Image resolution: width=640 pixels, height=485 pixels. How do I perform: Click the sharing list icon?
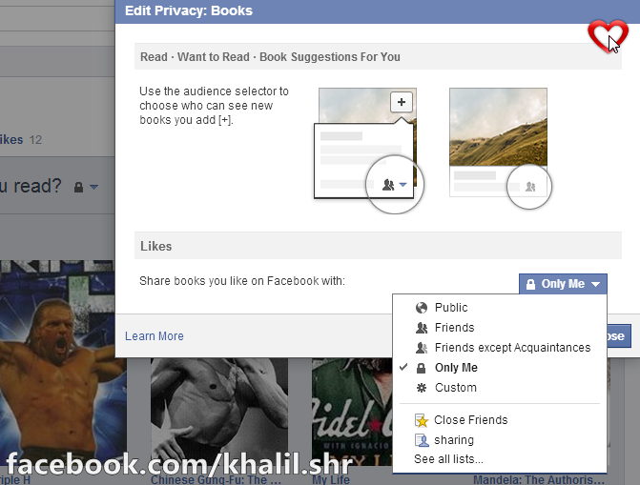(x=422, y=440)
